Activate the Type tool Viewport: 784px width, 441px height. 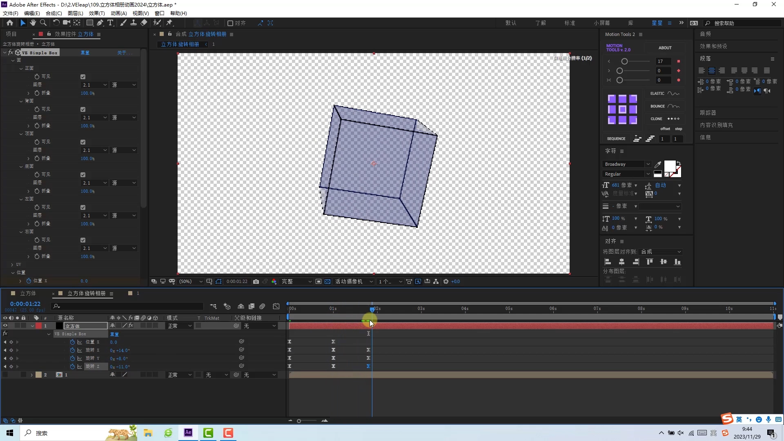[111, 23]
